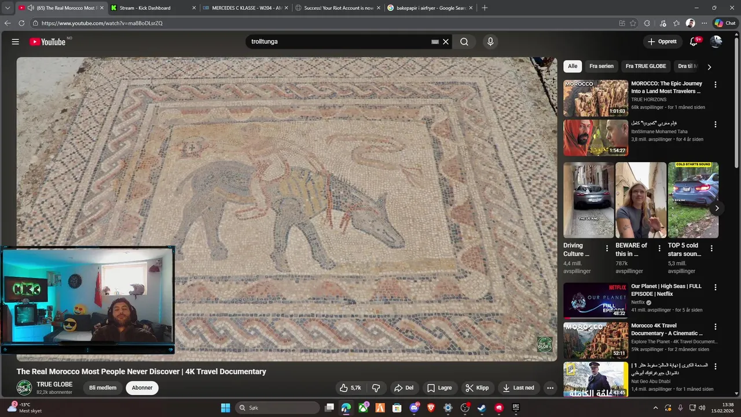Open Epic Games Launcher from taskbar
This screenshot has width=741, height=417.
click(516, 408)
